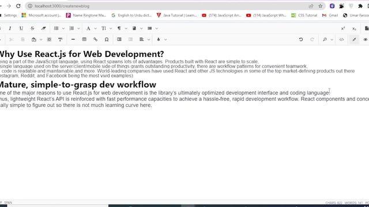Open the Microsoft account bookmark

point(41,16)
